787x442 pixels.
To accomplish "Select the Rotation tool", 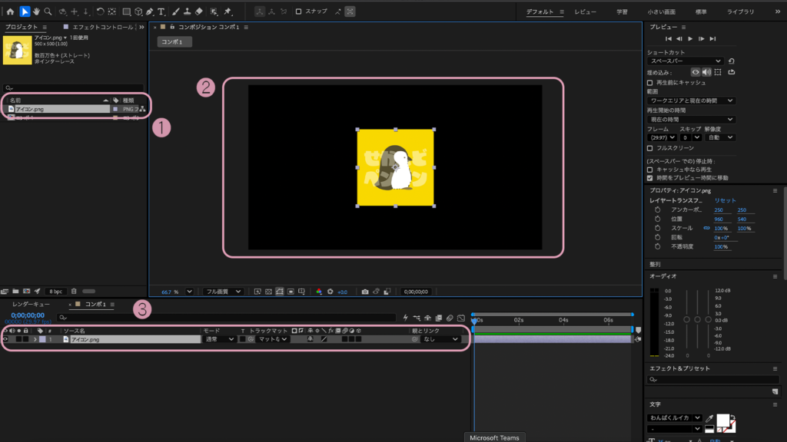I will click(x=101, y=11).
